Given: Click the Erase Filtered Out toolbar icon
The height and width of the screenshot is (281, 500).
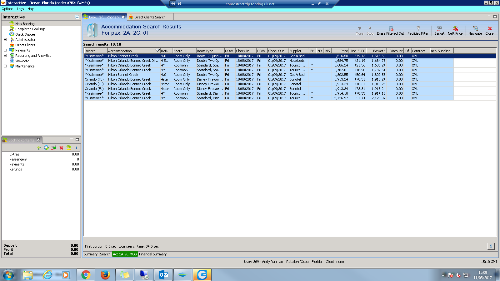Looking at the screenshot, I should [390, 31].
